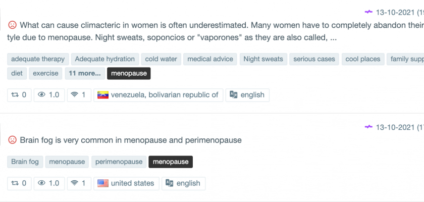The height and width of the screenshot is (202, 424).
Task: Select the "adequate therapy" tag
Action: coord(38,59)
